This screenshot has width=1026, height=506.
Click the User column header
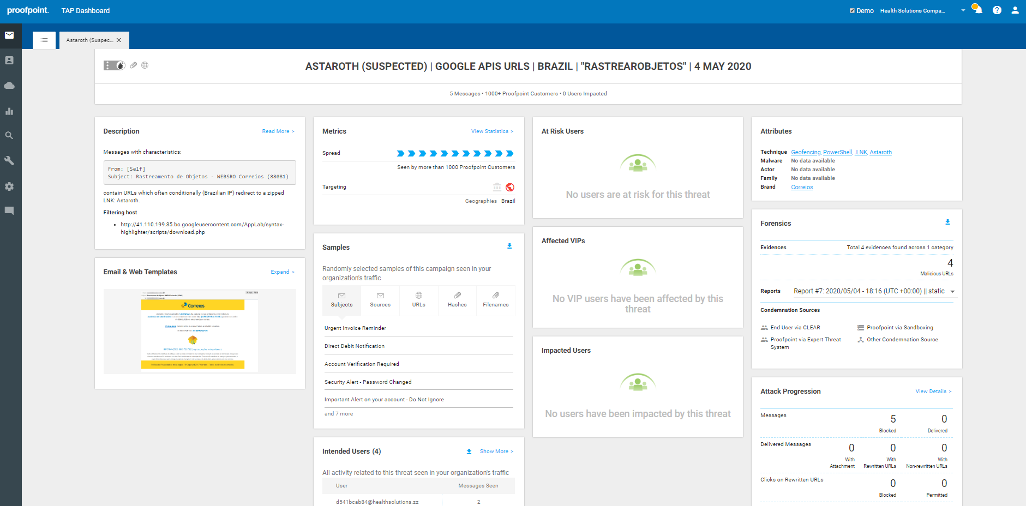coord(342,486)
